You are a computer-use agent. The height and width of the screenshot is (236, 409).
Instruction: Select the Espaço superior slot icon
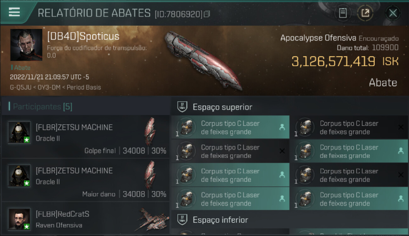tap(182, 107)
